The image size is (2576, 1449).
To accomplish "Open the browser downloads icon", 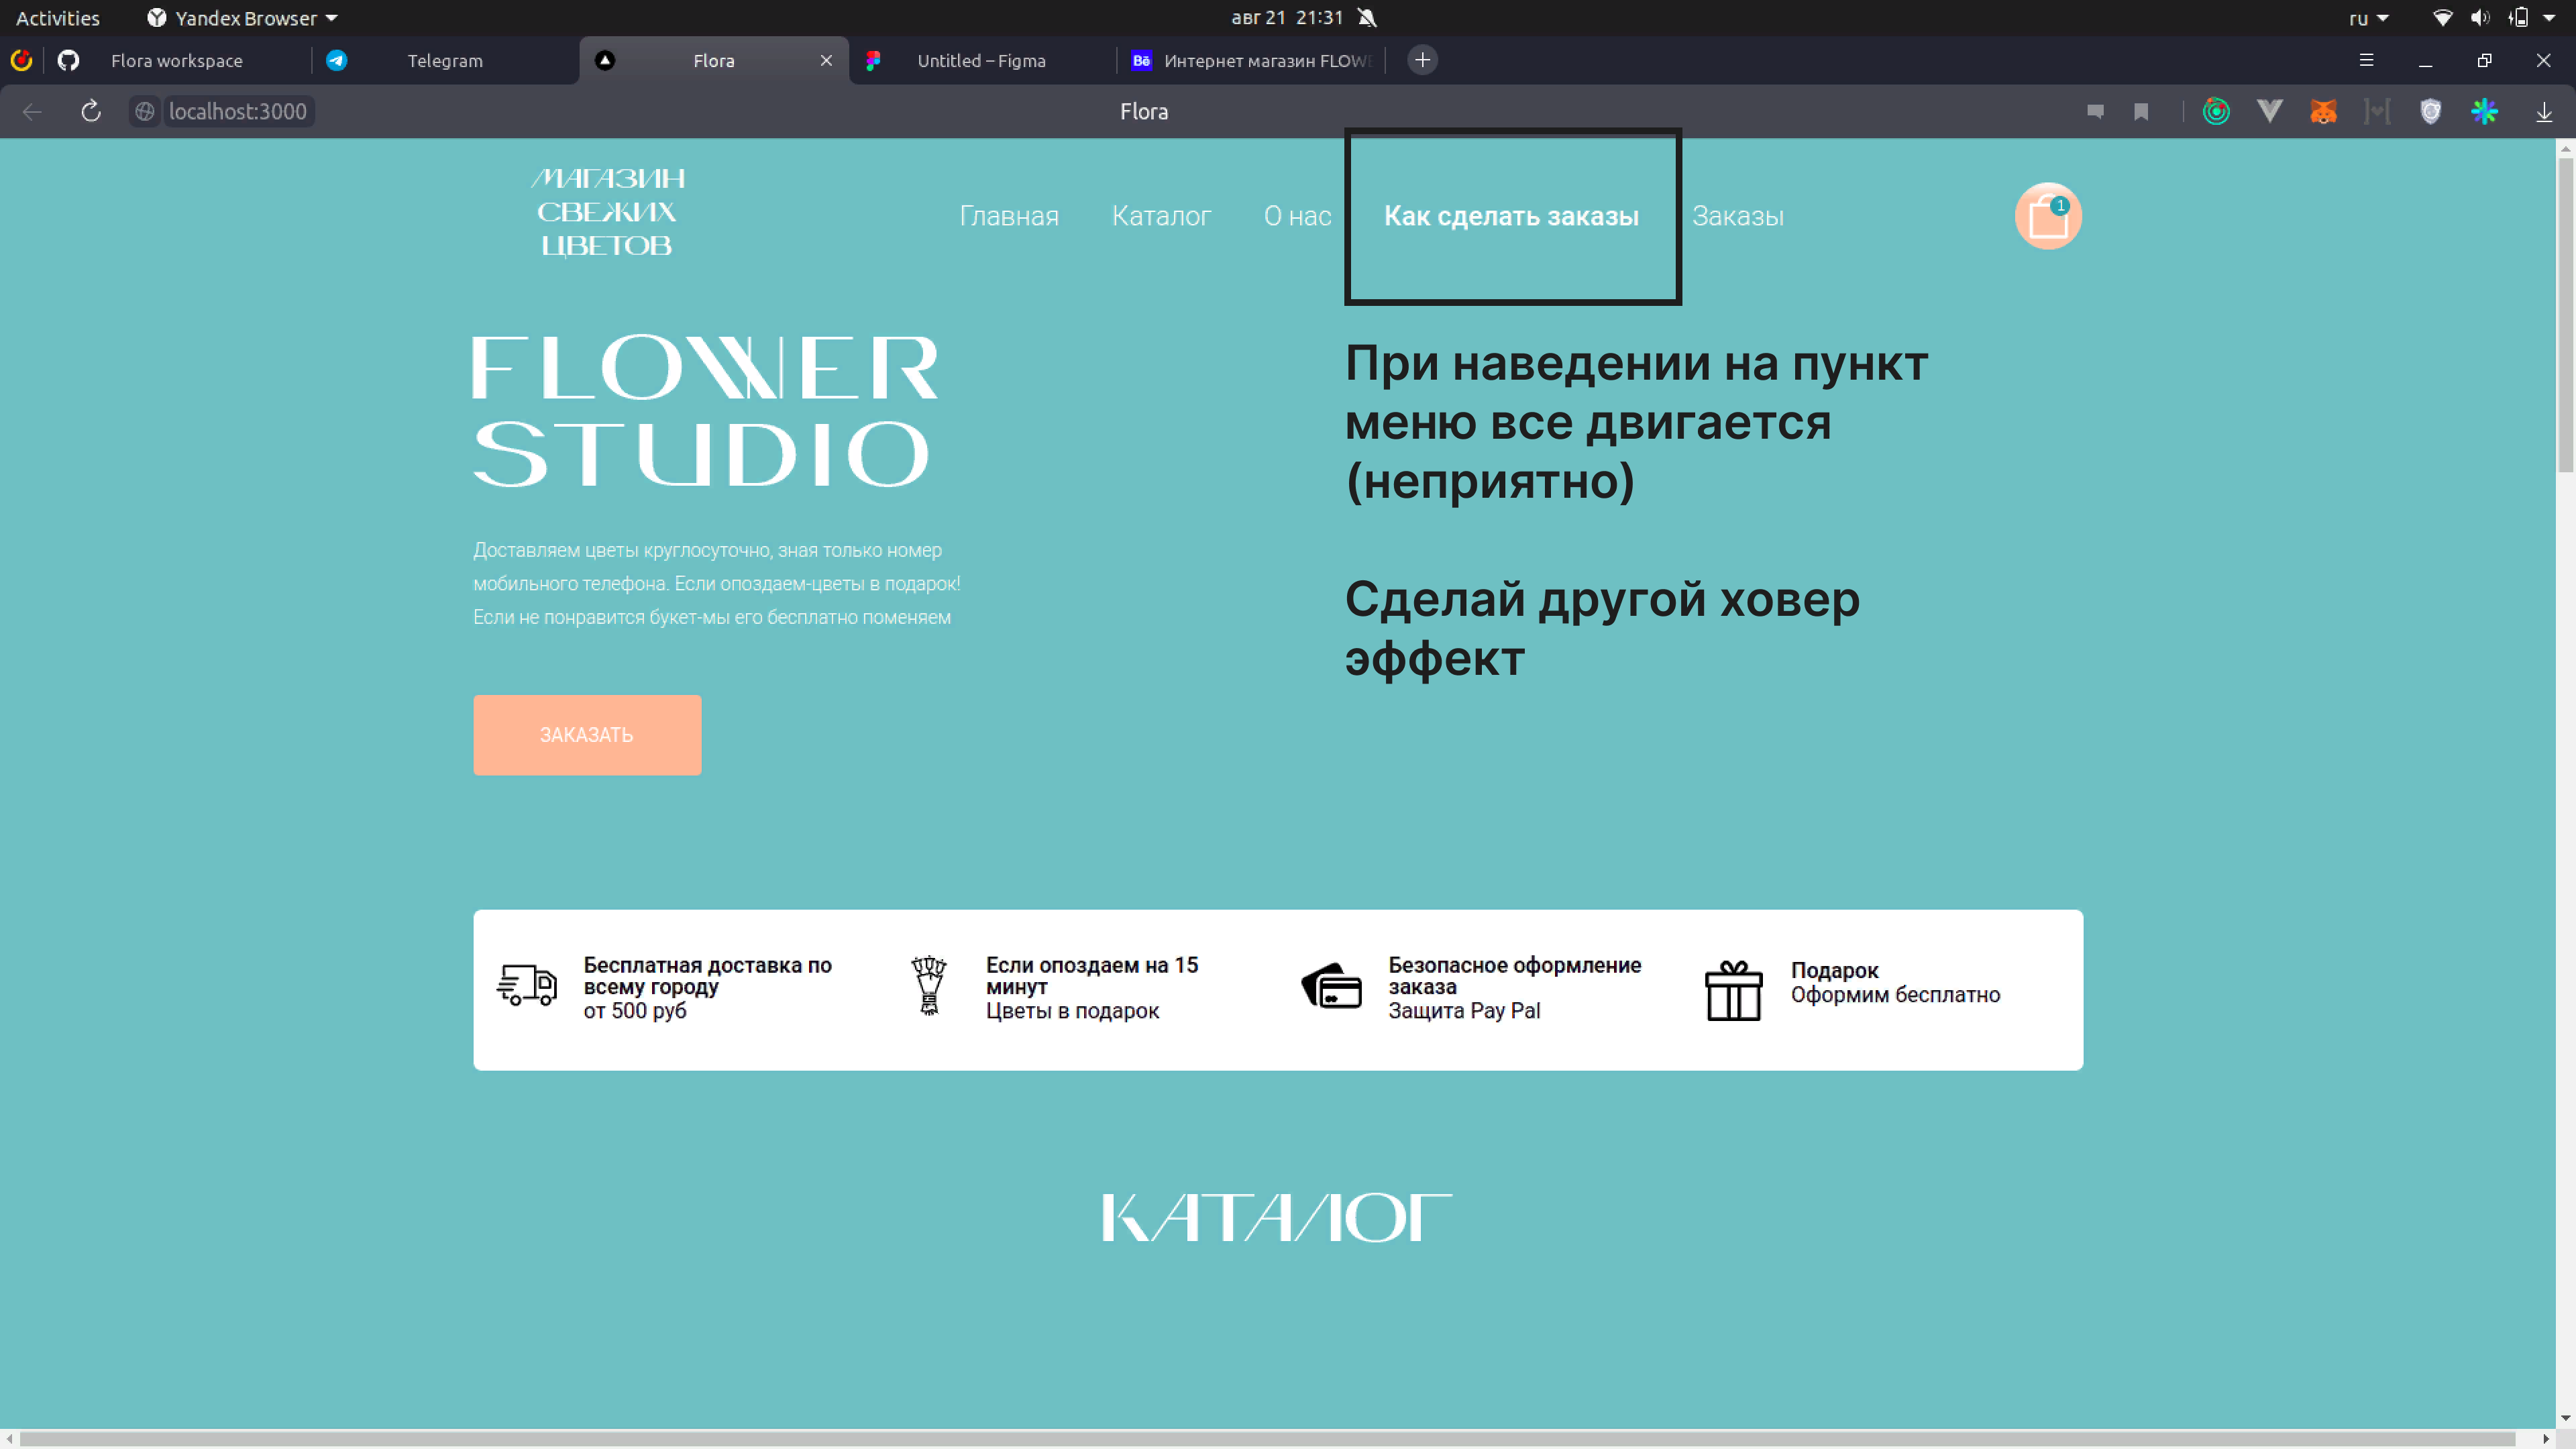I will pos(2544,111).
